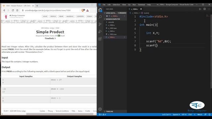Viewport: 212px width, 119px height.
Task: Open the File menu
Action: [x=104, y=5]
